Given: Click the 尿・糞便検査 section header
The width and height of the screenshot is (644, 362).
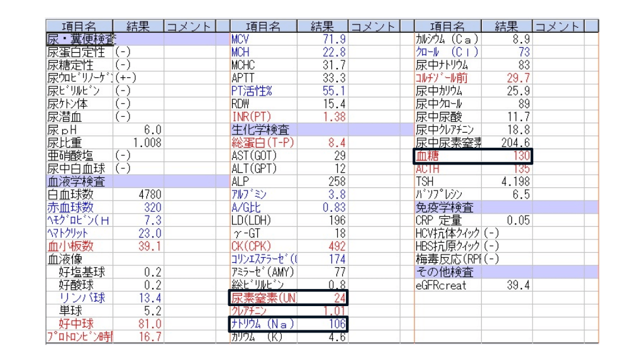Looking at the screenshot, I should point(81,40).
